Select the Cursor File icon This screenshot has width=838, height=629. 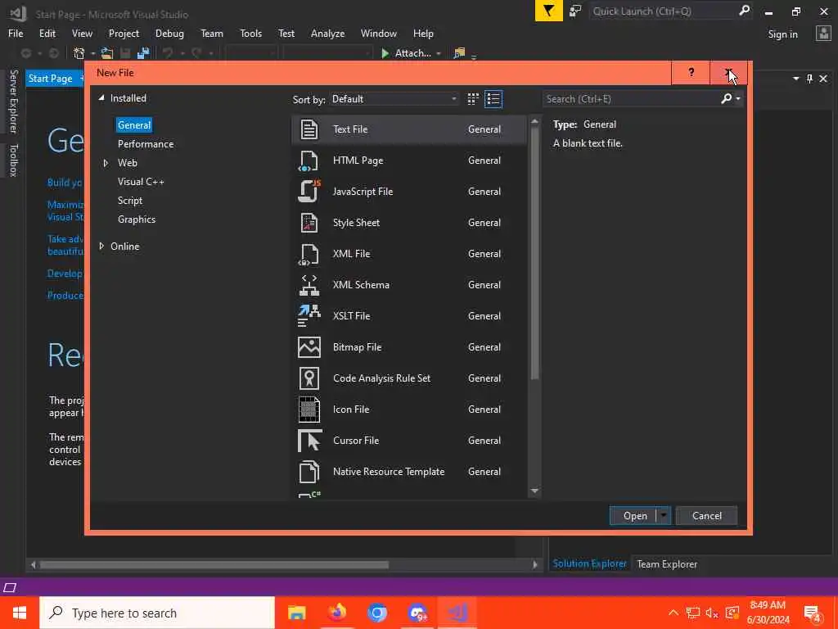[x=310, y=440]
